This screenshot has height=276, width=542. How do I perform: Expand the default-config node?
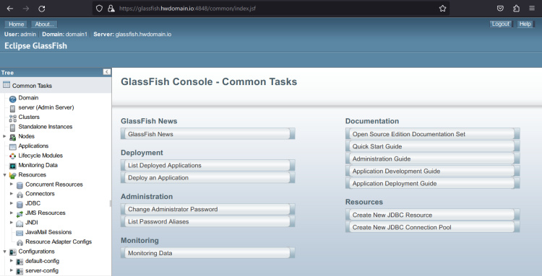coord(12,261)
